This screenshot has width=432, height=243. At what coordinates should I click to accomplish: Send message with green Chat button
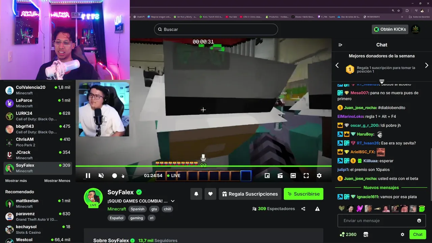417,235
